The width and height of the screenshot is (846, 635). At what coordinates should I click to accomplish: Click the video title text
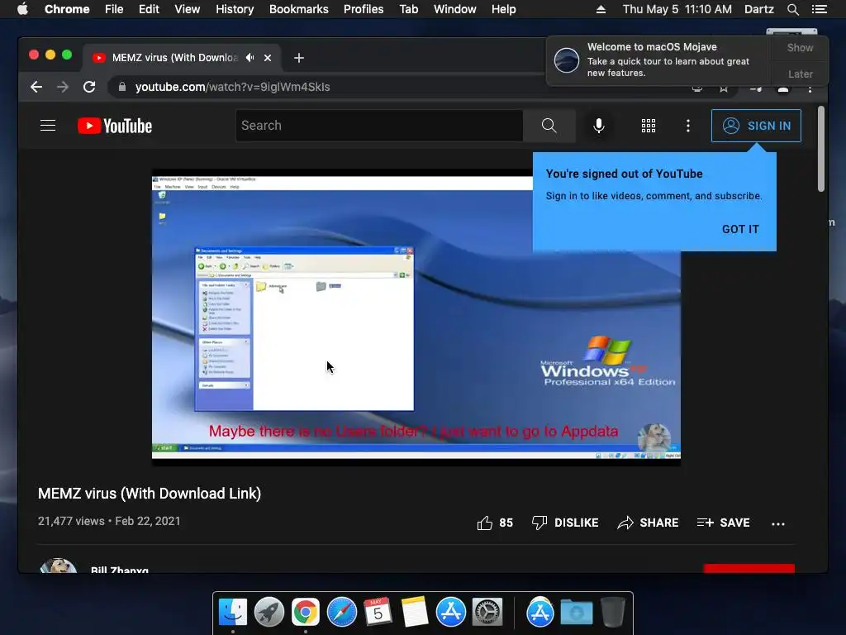click(x=150, y=494)
